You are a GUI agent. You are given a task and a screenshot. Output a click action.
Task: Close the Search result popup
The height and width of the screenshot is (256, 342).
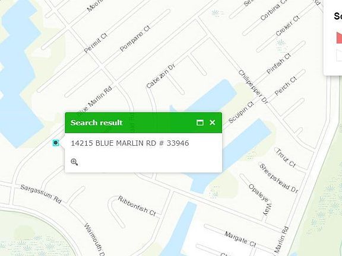point(212,123)
